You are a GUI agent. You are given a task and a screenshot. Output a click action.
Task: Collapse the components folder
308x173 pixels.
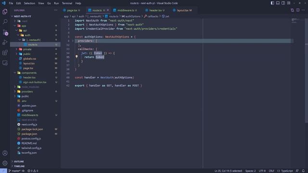pos(15,73)
